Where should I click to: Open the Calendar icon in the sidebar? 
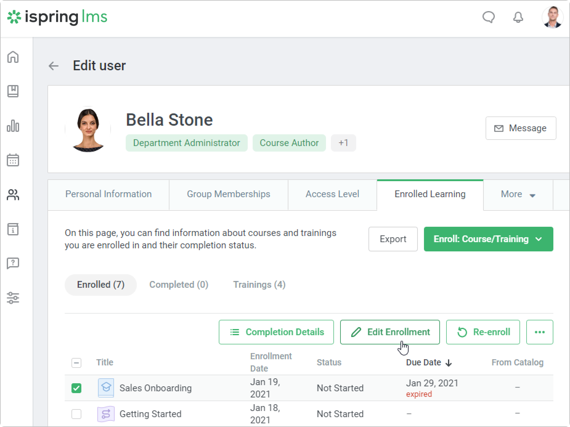(13, 160)
